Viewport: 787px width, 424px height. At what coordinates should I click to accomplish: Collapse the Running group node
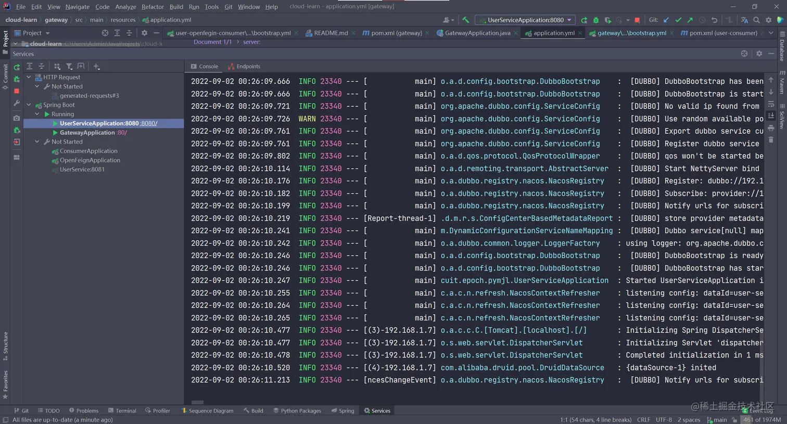click(37, 114)
